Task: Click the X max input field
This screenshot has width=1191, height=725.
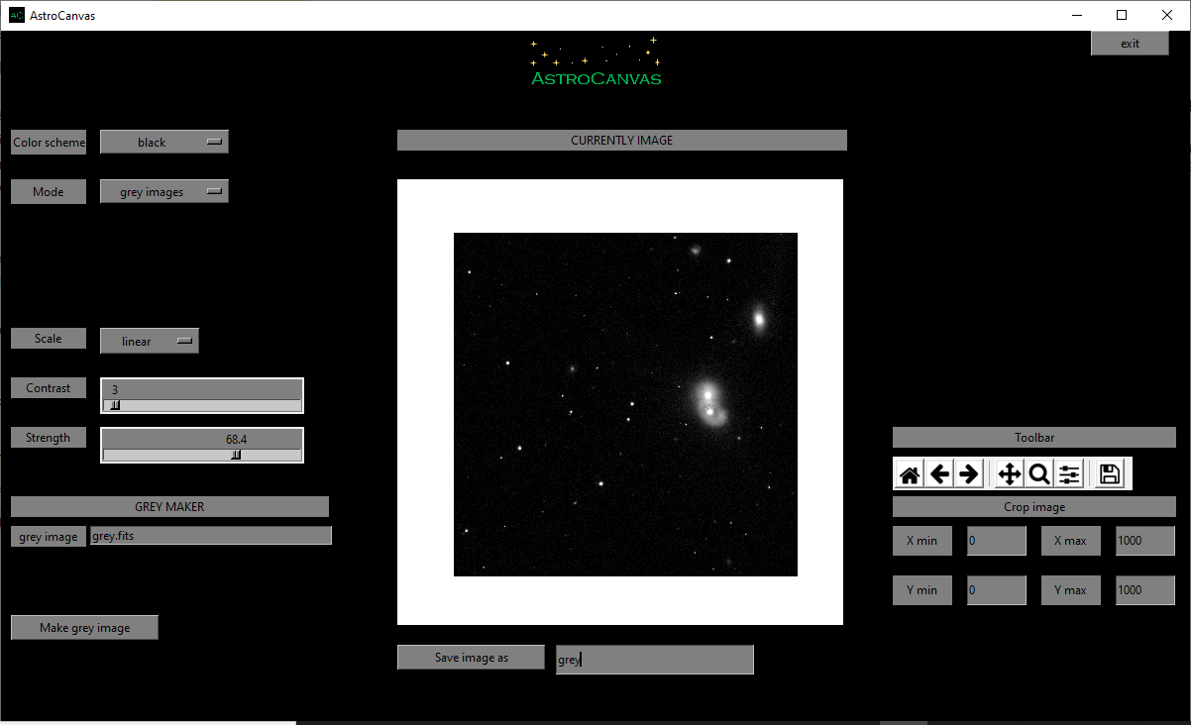Action: click(x=1145, y=541)
